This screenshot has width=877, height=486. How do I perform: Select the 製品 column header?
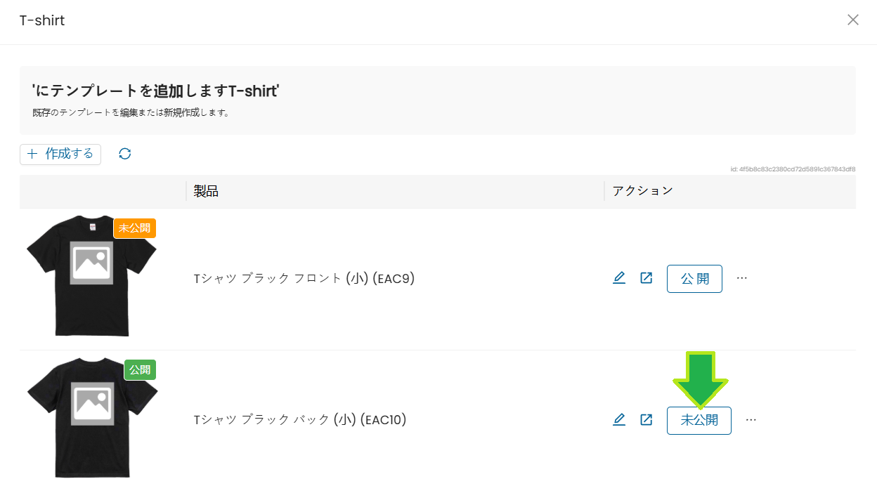pyautogui.click(x=207, y=191)
